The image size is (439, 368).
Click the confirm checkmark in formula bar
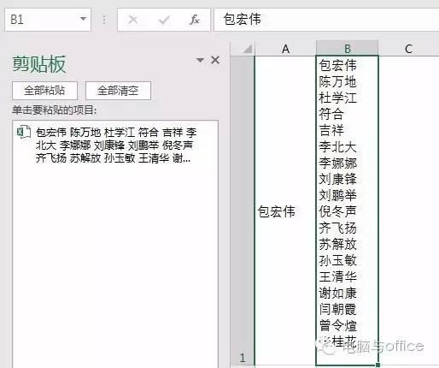pyautogui.click(x=164, y=20)
